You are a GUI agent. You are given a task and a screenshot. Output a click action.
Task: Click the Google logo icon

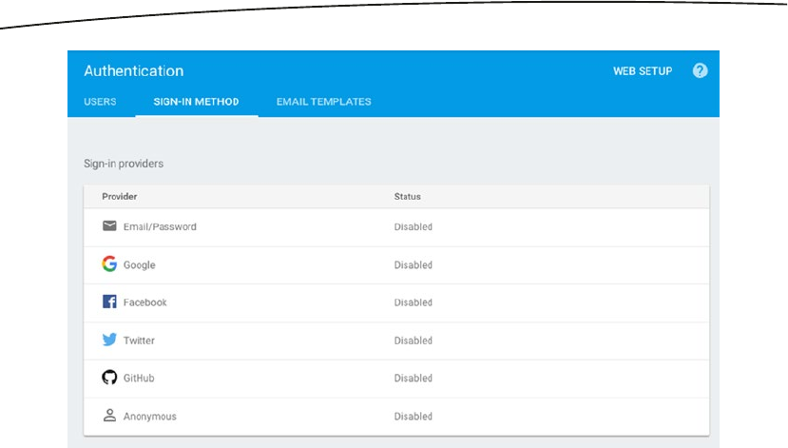point(109,264)
